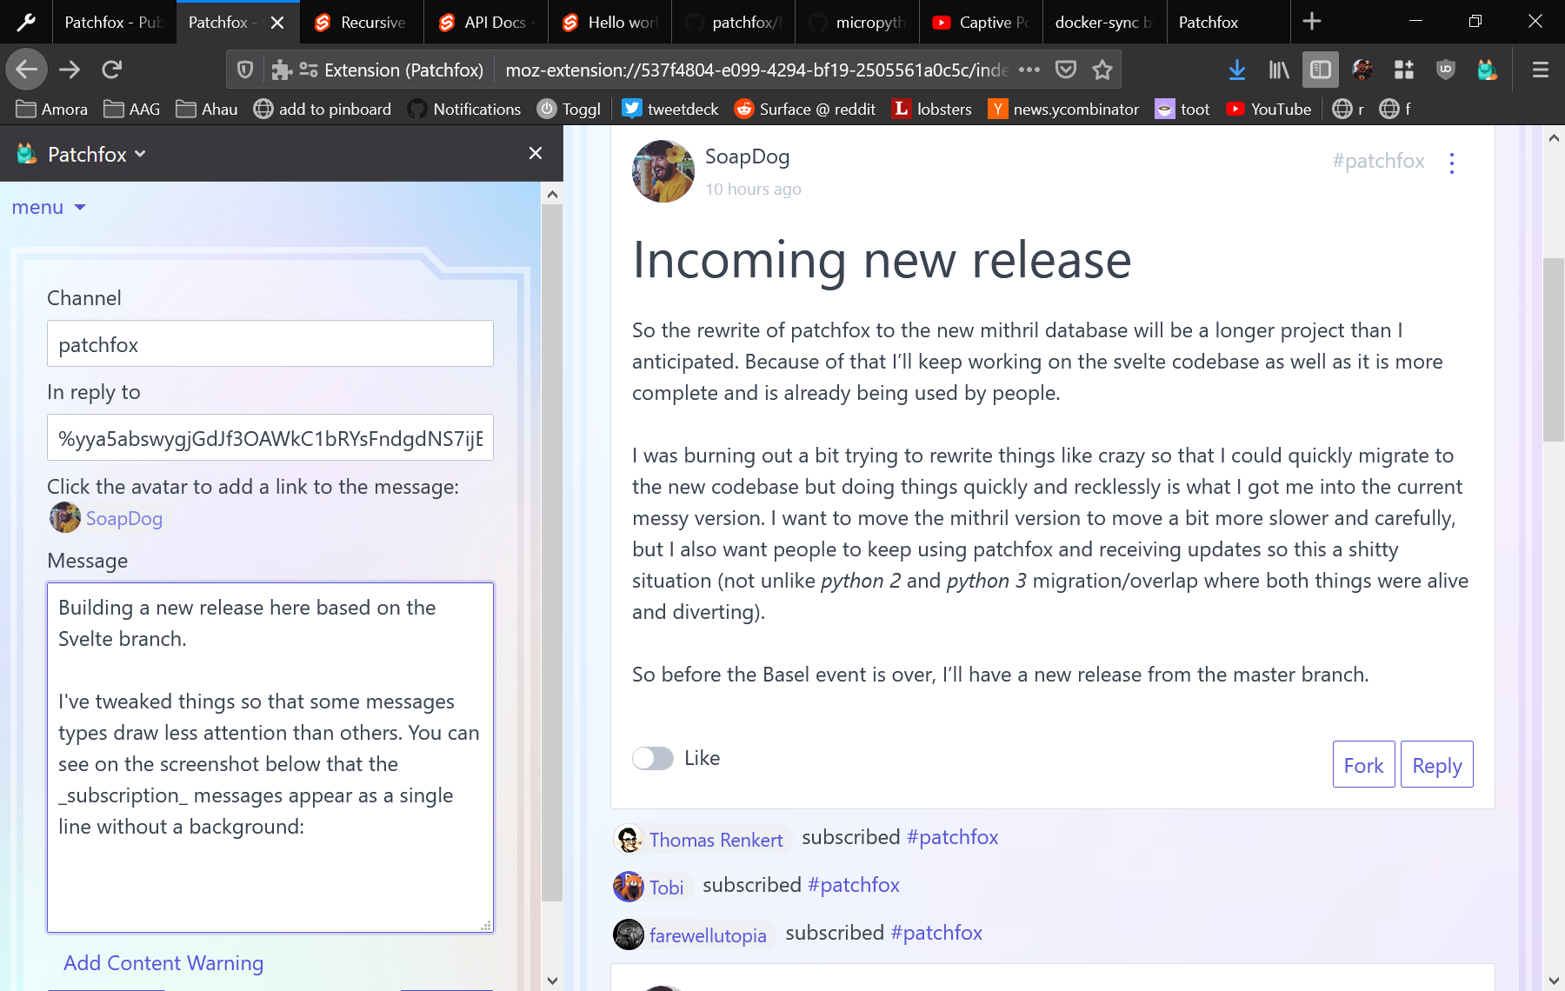Close the active Patchfox tab

click(x=277, y=23)
